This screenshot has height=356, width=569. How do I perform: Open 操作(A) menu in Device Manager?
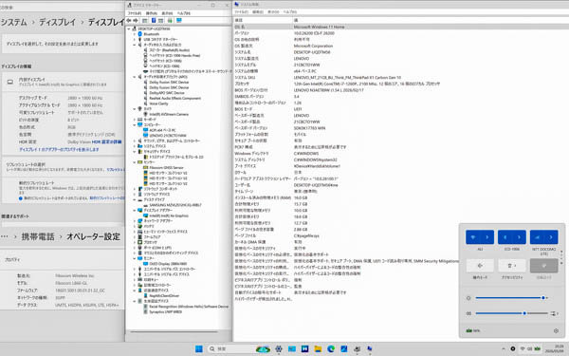152,13
